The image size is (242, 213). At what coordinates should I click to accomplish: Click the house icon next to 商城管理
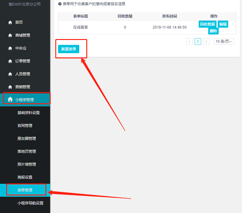tap(10, 35)
